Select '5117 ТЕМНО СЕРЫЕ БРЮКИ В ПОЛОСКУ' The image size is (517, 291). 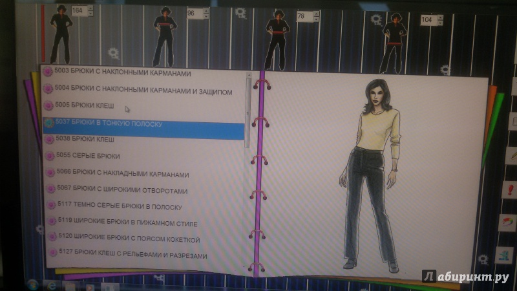tap(120, 206)
